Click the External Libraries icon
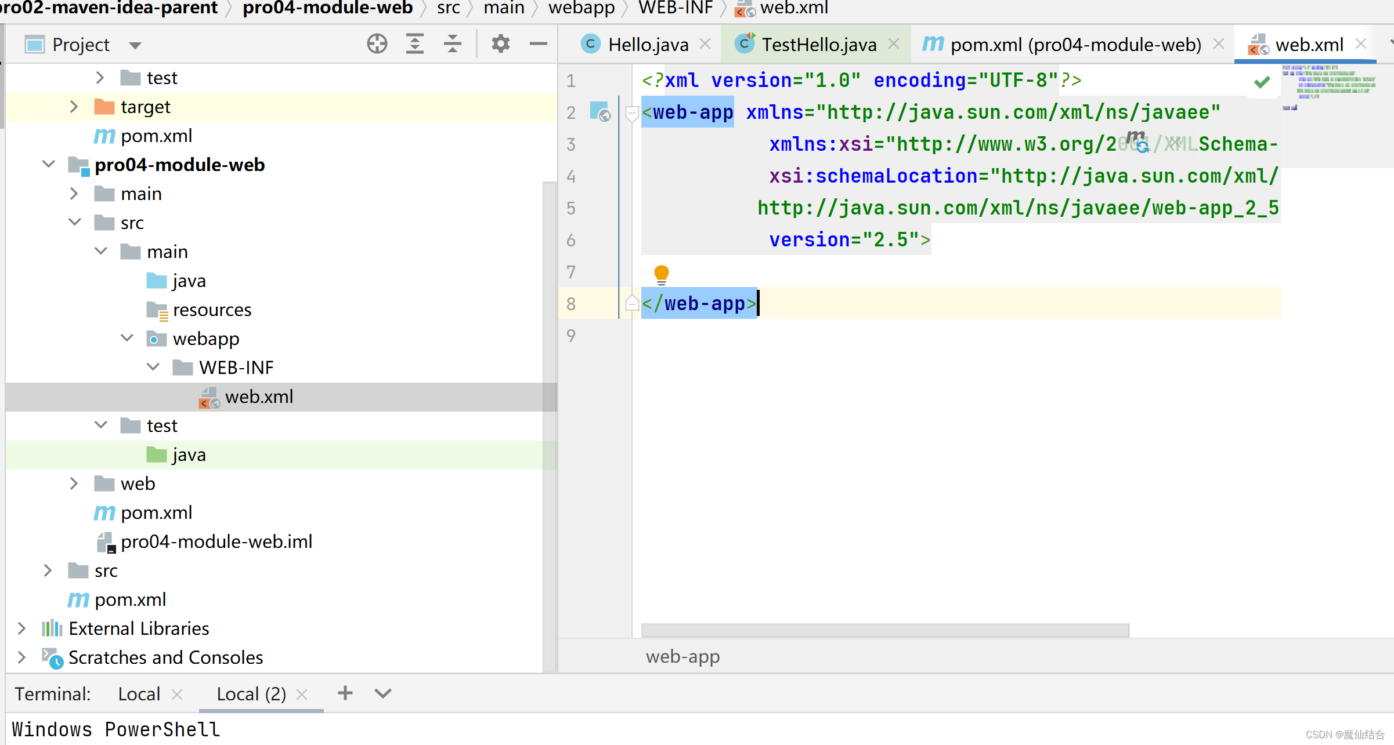The width and height of the screenshot is (1394, 745). [52, 628]
